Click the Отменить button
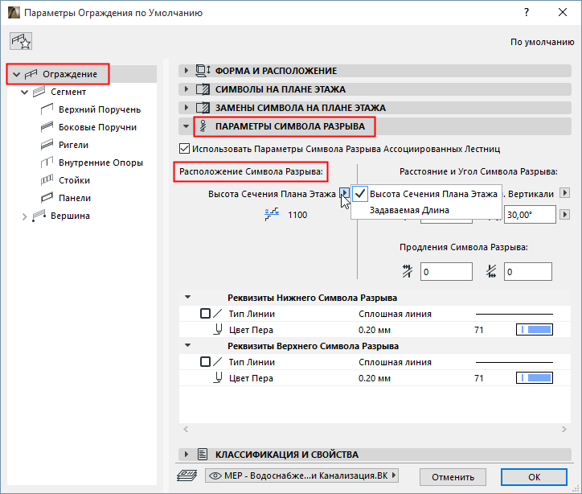This screenshot has height=494, width=582. pos(453,477)
